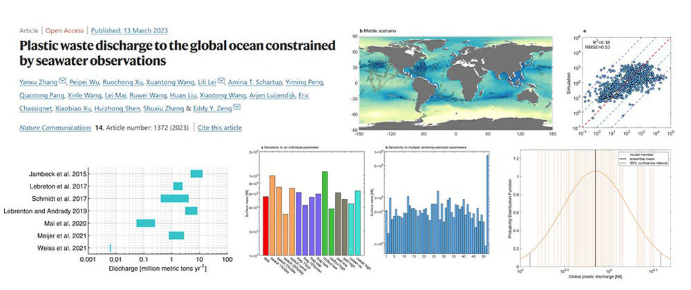This screenshot has width=691, height=290.
Task: Click the name Chassignet in author list
Action: tap(37, 107)
